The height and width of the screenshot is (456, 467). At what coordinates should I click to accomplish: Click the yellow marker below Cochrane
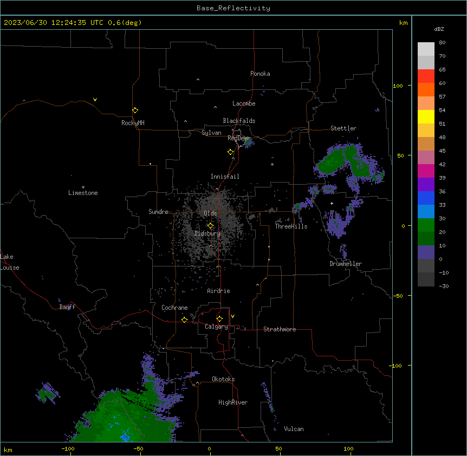pos(184,320)
